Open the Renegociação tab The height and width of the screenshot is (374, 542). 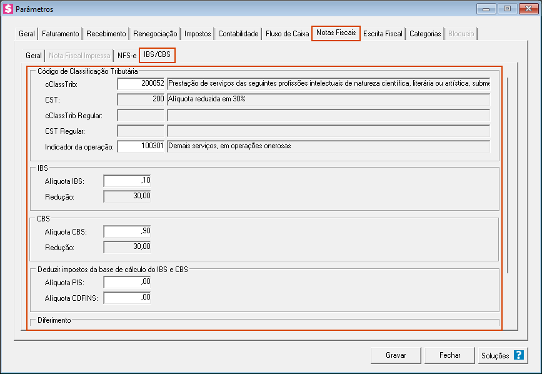coord(156,34)
